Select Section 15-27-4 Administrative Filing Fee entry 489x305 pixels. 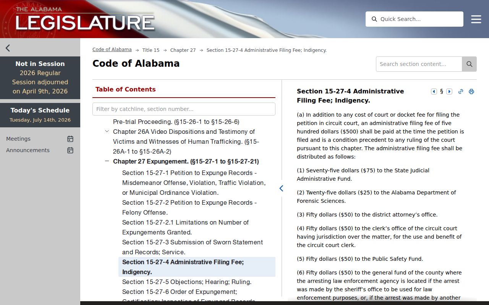pos(197,267)
